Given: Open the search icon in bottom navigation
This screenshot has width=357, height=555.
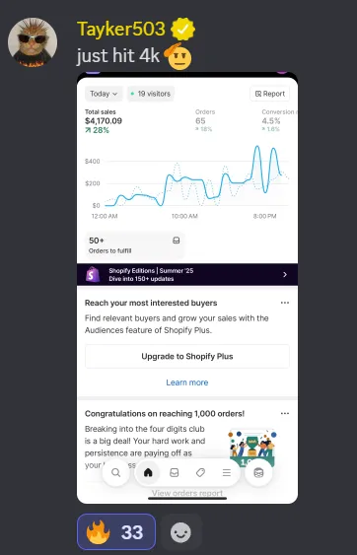Looking at the screenshot, I should pos(115,472).
